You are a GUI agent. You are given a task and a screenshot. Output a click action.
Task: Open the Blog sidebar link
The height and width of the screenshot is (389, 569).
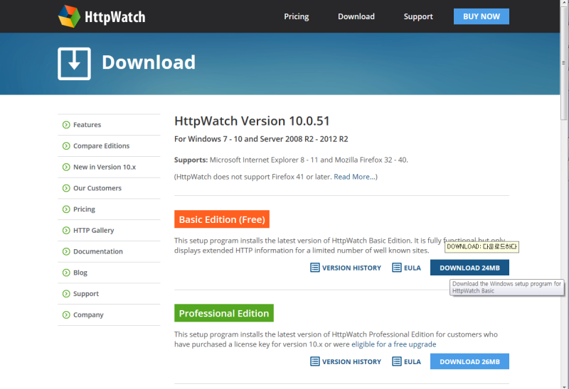(x=80, y=273)
